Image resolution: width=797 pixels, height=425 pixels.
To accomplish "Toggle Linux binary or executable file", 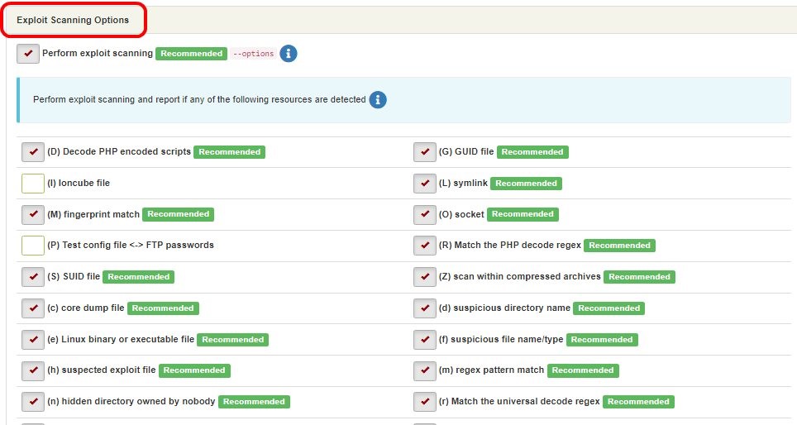I will [x=33, y=340].
